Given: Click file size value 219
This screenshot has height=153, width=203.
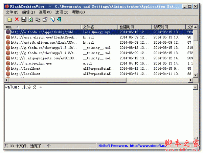Looking at the screenshot, I should (x=190, y=48).
